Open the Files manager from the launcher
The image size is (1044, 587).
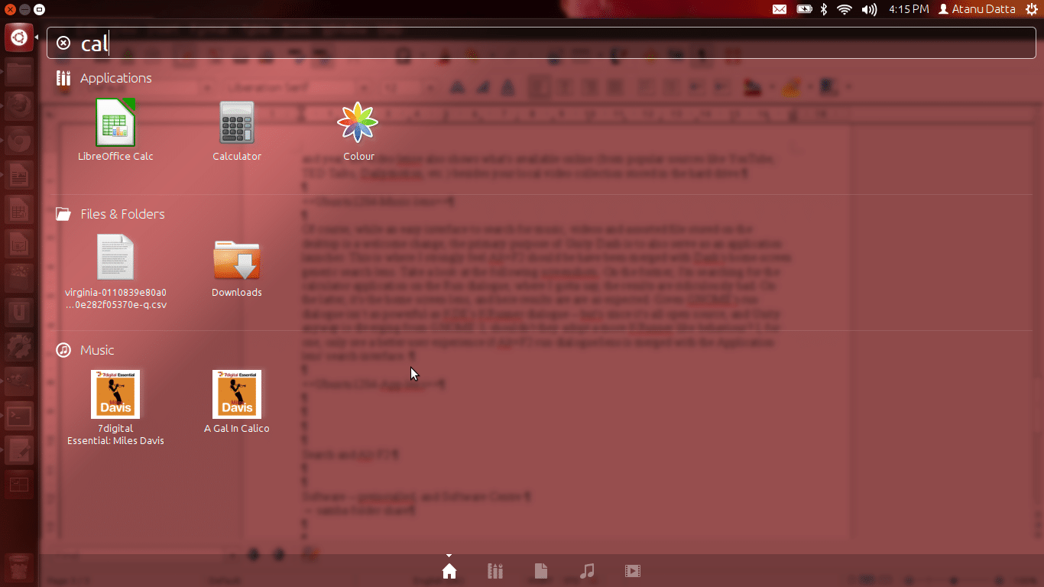pyautogui.click(x=19, y=73)
